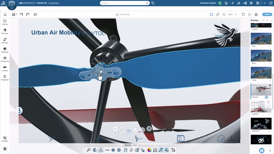Toggle the hidden eye-slash scene thumbnail
274x154 pixels.
[x=261, y=140]
